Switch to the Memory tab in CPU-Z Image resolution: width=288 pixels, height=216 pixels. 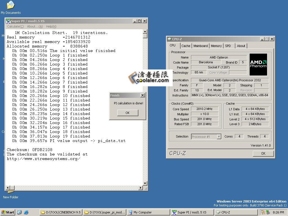coord(216,46)
